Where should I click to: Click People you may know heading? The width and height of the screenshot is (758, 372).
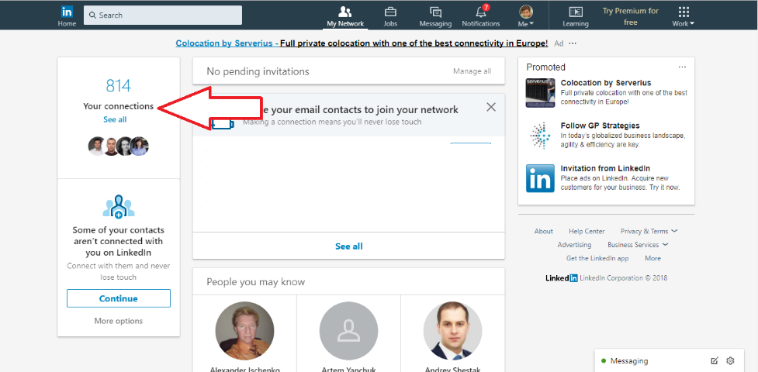[x=256, y=281]
